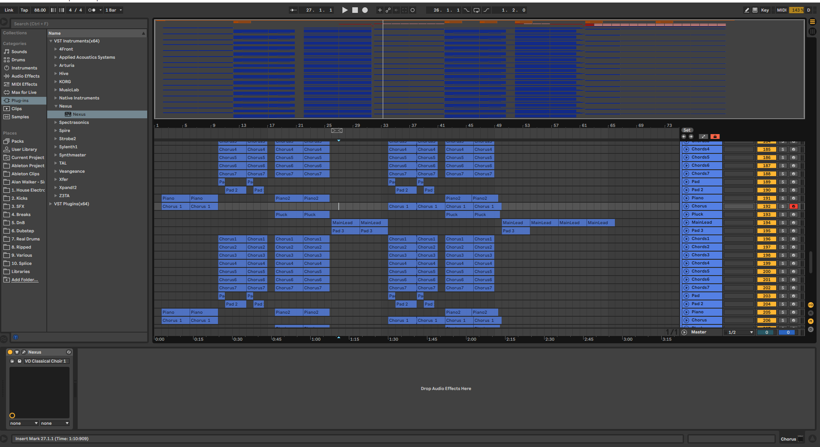The image size is (820, 447).
Task: Open the Nexus plug-in window wrench icon
Action: click(x=24, y=352)
